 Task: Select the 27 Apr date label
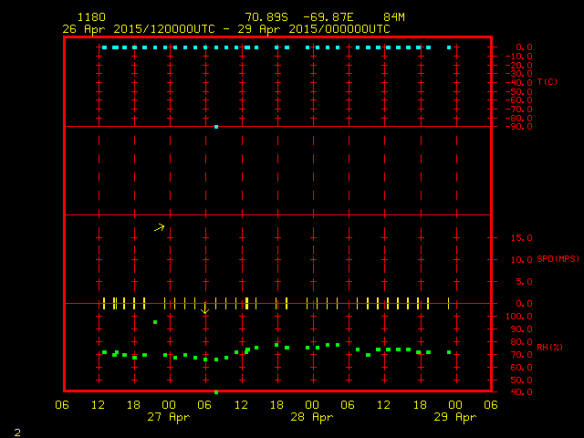(x=168, y=417)
